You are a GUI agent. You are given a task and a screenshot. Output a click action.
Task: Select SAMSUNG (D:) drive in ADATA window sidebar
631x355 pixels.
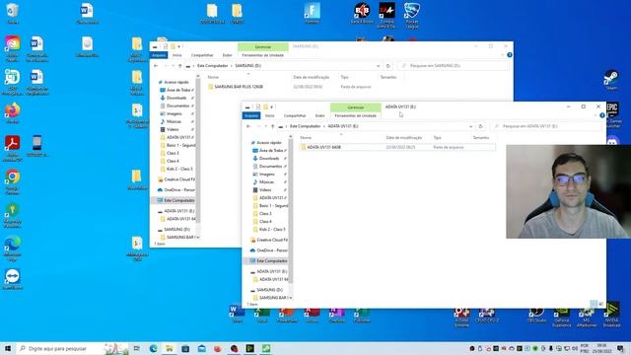tap(269, 290)
